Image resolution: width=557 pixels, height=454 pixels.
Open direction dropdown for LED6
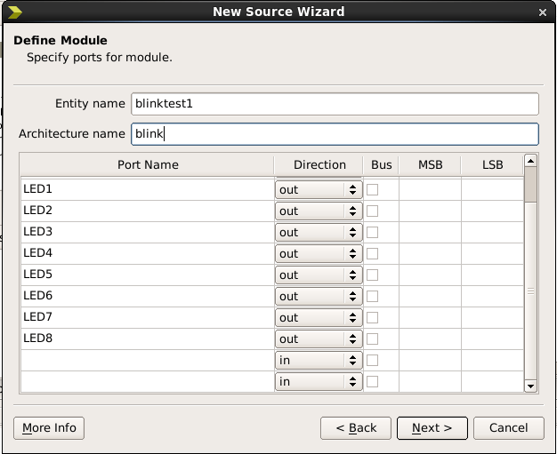[319, 296]
